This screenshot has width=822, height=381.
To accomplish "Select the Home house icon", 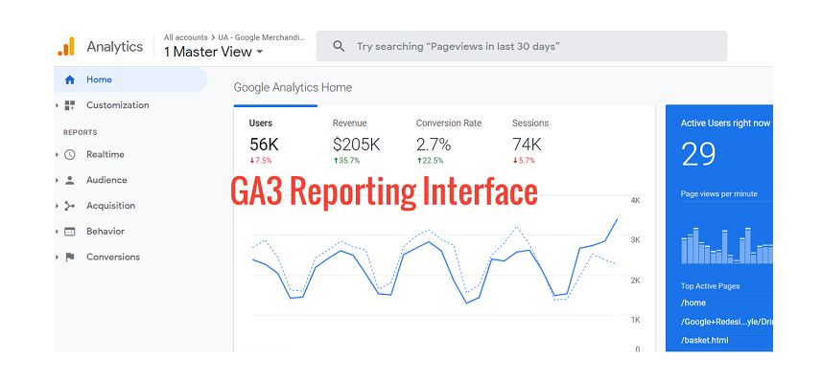I will pyautogui.click(x=70, y=80).
